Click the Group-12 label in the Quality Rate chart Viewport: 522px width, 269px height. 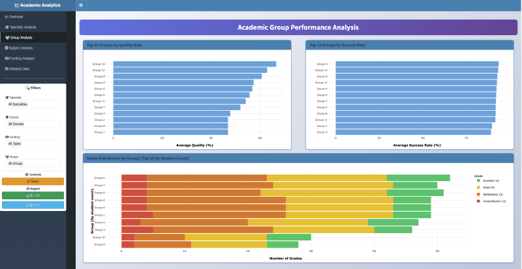tap(99, 70)
